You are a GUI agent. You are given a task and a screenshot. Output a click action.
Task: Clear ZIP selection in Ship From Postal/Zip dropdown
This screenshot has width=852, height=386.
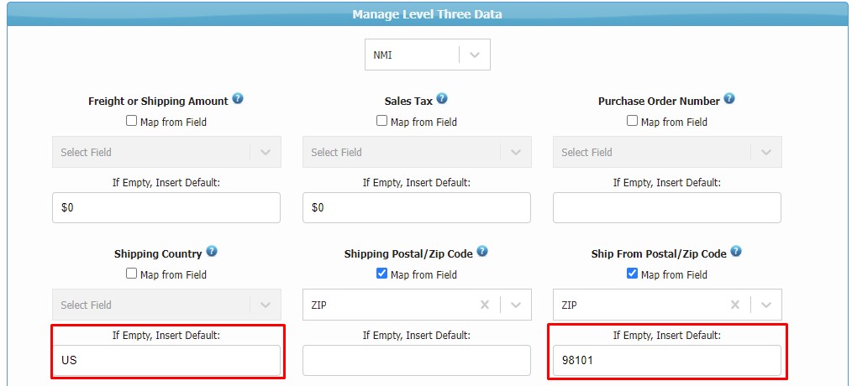[x=735, y=305]
